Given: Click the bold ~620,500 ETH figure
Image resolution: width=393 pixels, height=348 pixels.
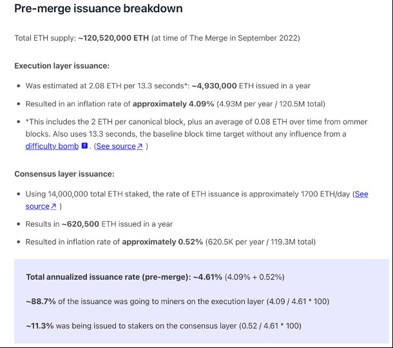Looking at the screenshot, I should click(x=81, y=224).
